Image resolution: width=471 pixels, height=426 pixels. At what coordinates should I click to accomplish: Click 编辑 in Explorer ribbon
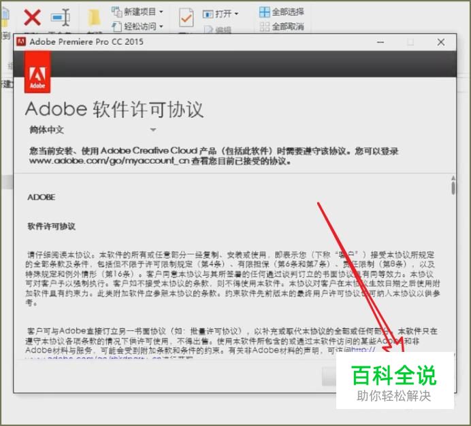click(x=218, y=30)
